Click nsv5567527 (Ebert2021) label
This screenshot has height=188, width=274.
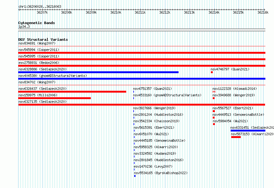point(233,108)
